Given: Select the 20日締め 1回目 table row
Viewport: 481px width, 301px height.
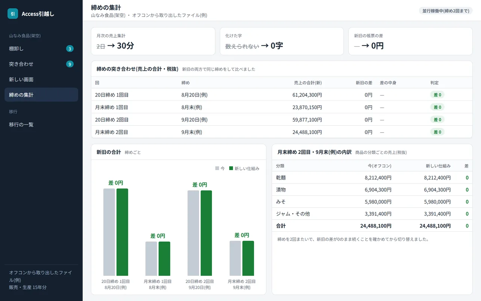Looking at the screenshot, I should click(x=282, y=95).
